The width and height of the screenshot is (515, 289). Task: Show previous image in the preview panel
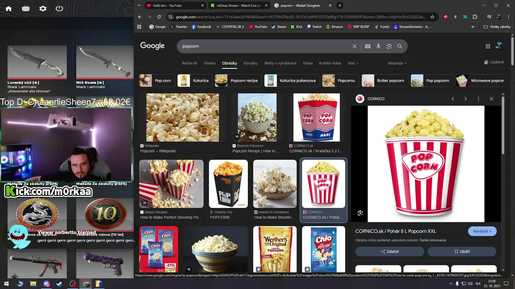pos(453,99)
